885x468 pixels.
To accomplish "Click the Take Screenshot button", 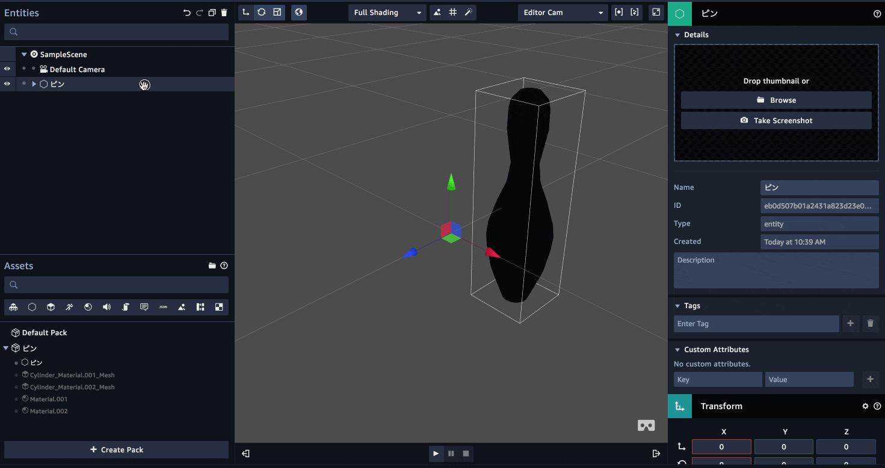I will tap(776, 120).
